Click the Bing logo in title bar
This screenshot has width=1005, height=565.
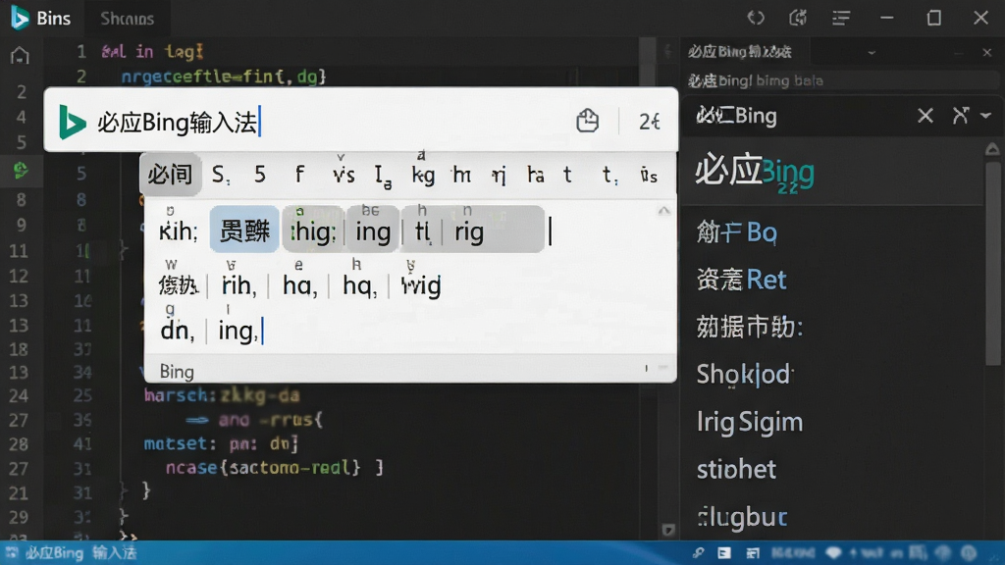(x=20, y=18)
